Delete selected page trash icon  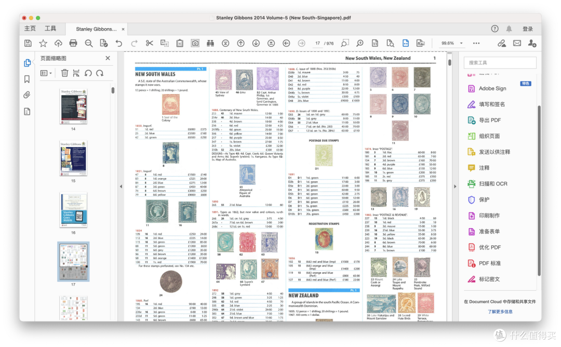pyautogui.click(x=64, y=73)
